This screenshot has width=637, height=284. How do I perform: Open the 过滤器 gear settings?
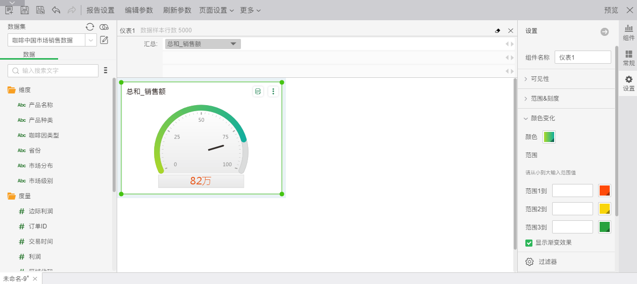point(529,262)
